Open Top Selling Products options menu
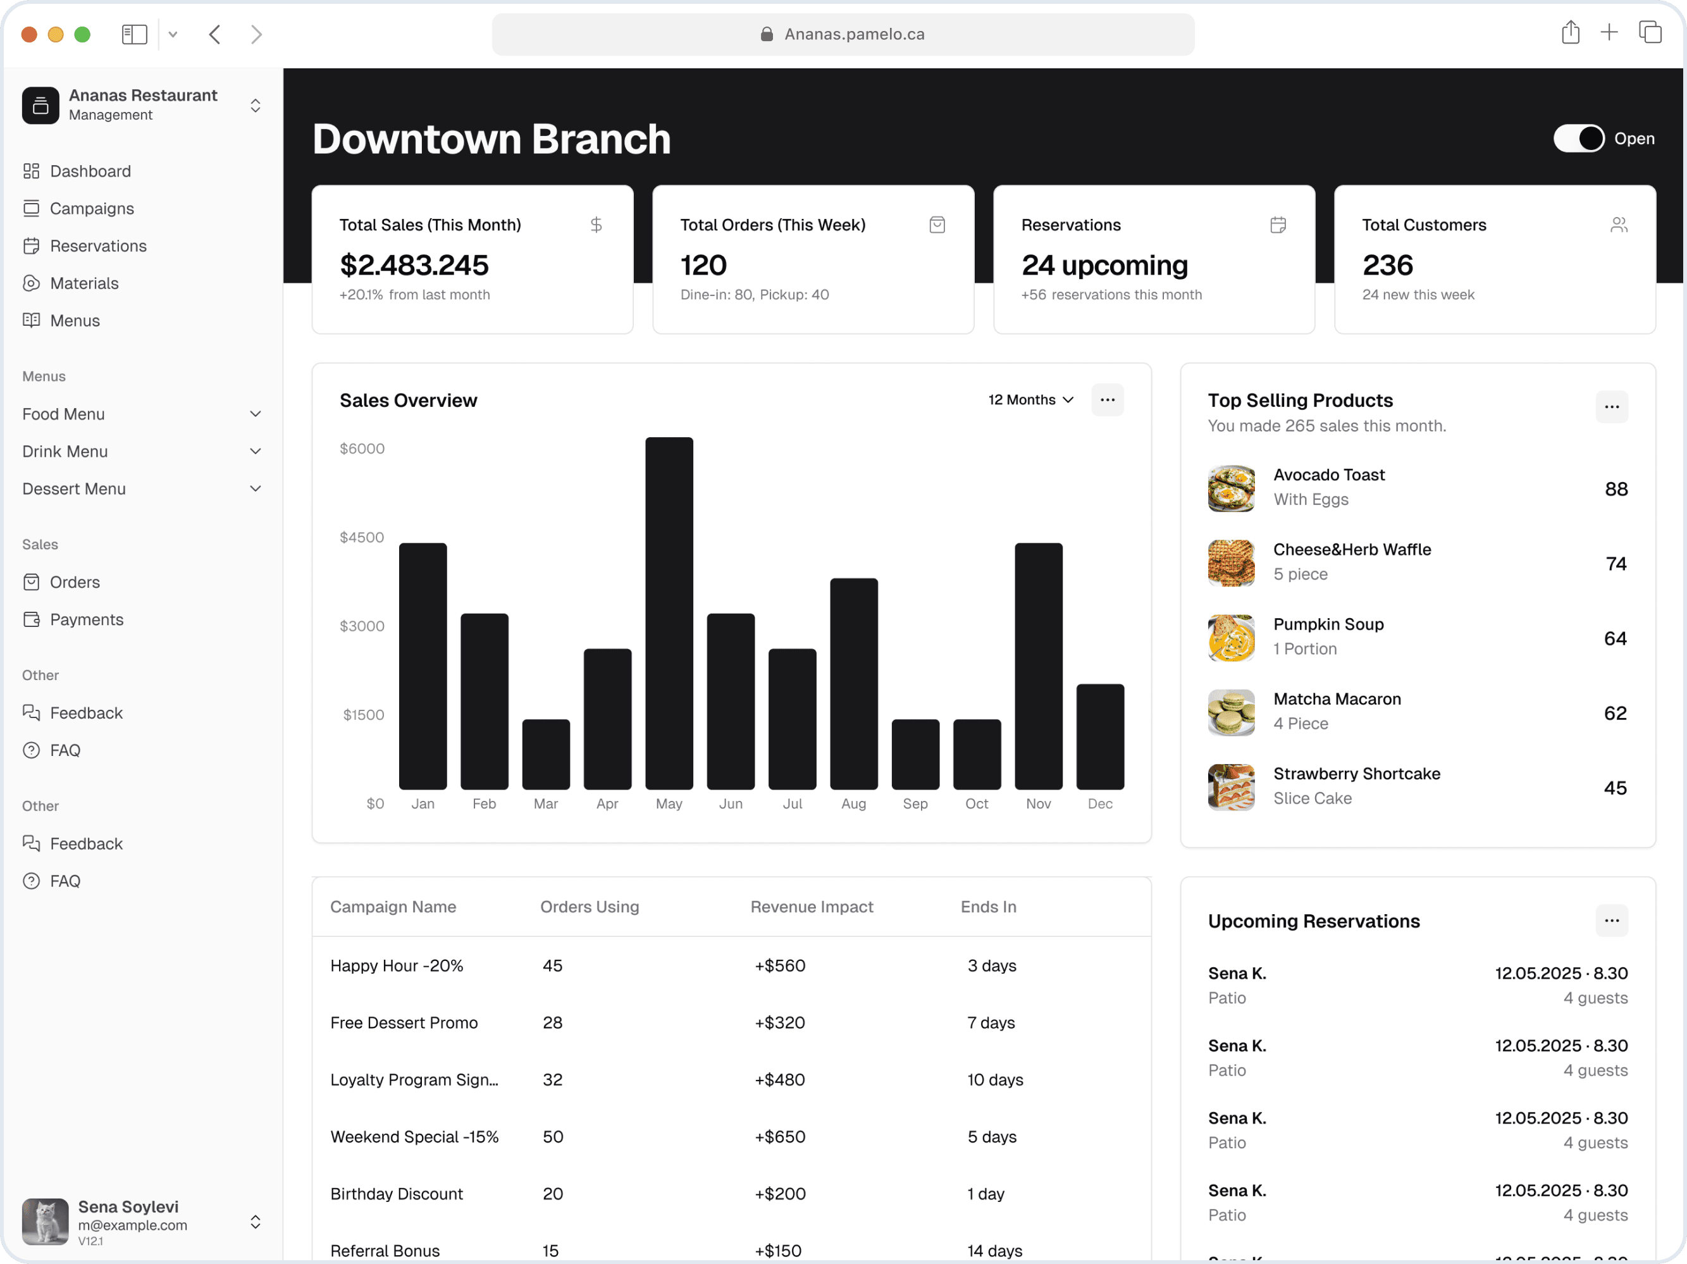 (1612, 407)
